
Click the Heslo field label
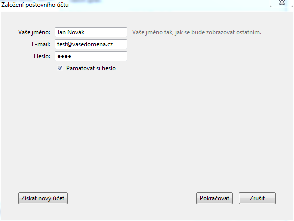(42, 56)
